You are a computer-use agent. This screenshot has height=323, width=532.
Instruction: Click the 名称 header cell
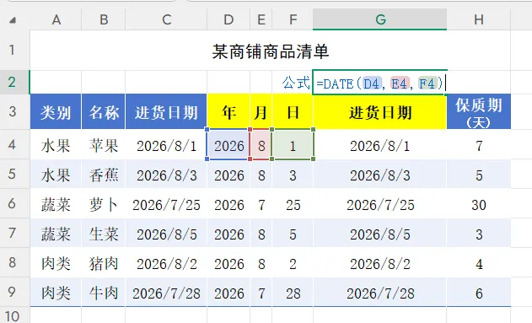point(104,112)
